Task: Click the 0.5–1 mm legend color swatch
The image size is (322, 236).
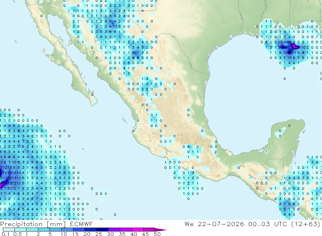Action: 21,230
